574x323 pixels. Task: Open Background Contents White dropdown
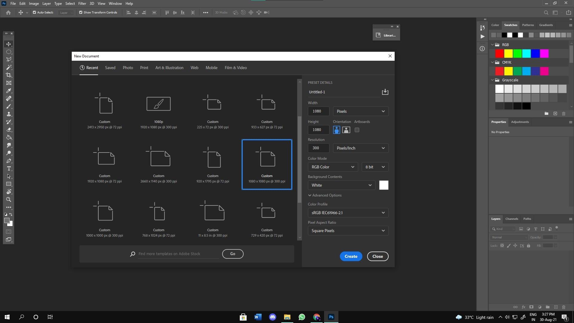[x=341, y=185]
